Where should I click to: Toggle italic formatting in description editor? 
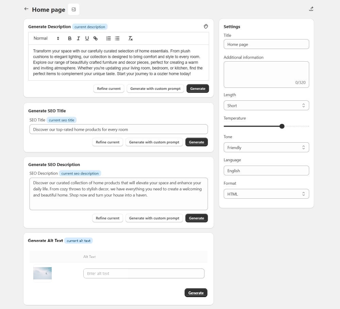(78, 38)
